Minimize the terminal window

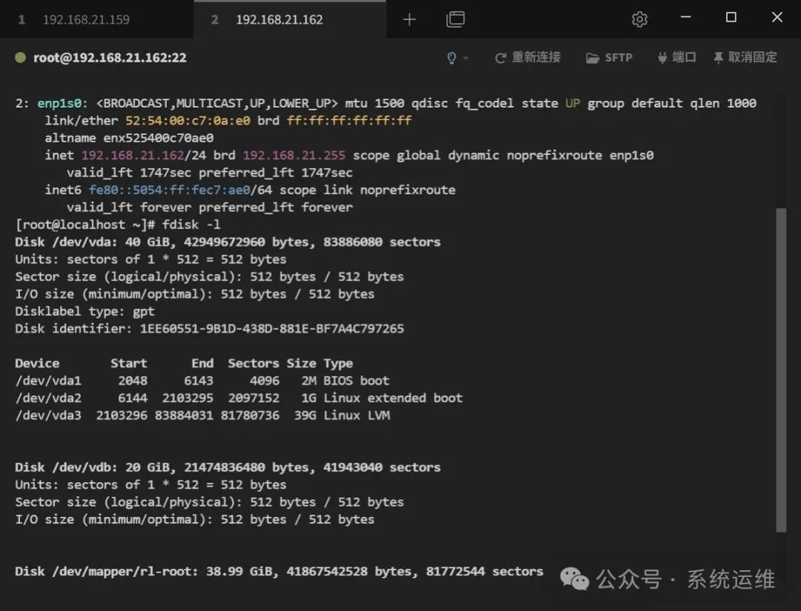pos(685,18)
